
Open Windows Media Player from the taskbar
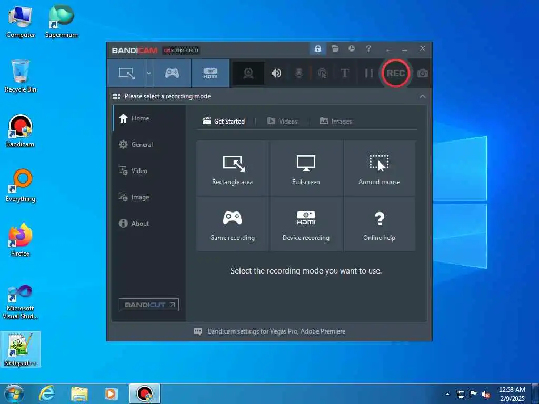[111, 393]
